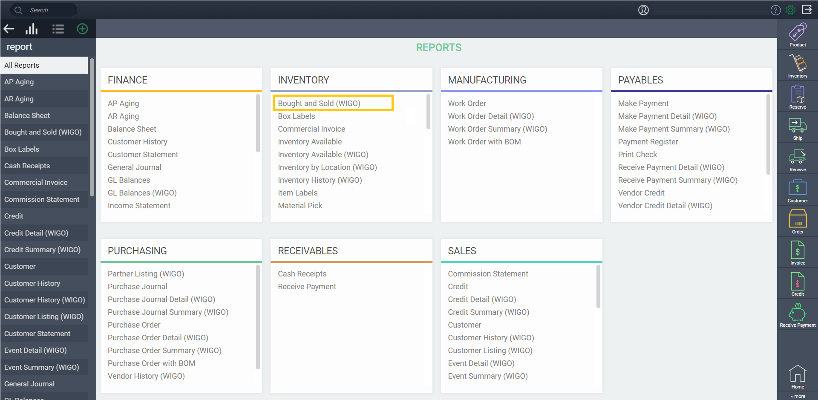Open Make Payment Summary (WIGO) report
The width and height of the screenshot is (818, 400).
pos(674,129)
